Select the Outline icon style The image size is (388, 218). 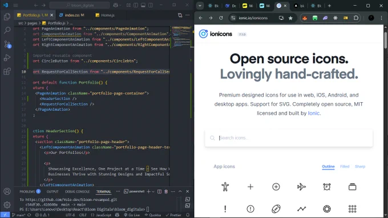328,167
